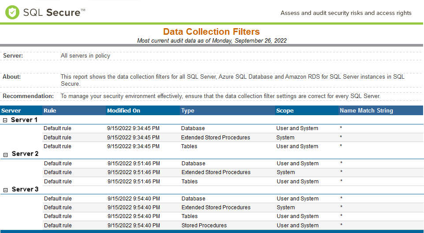
Task: Click Default rule in Server 1's Database row
Action: pos(57,128)
